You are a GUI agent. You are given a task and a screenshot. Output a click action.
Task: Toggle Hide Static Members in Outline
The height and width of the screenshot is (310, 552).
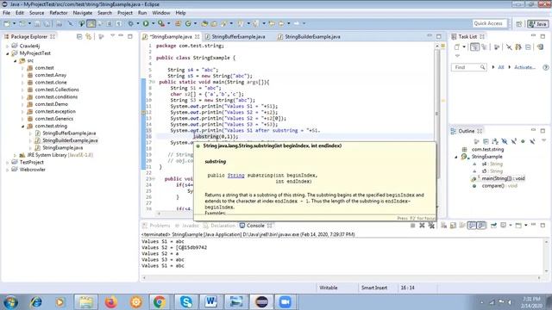(x=514, y=141)
